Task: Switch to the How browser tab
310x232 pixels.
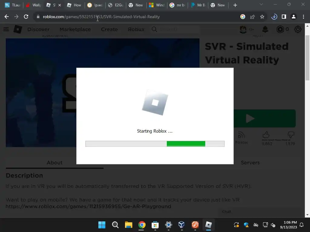Action: 74,5
